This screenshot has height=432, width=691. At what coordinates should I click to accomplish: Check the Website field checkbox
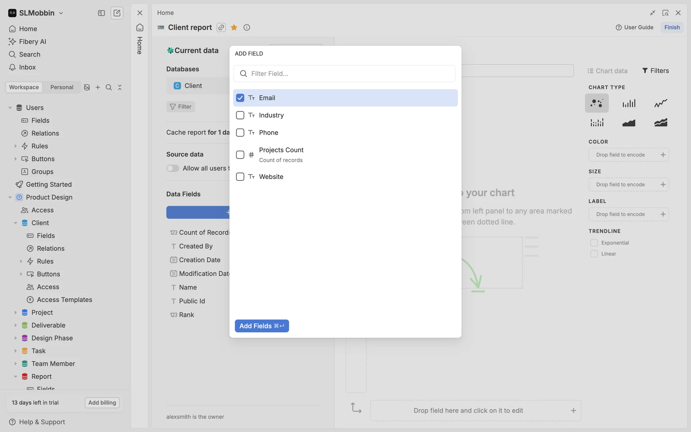[240, 177]
